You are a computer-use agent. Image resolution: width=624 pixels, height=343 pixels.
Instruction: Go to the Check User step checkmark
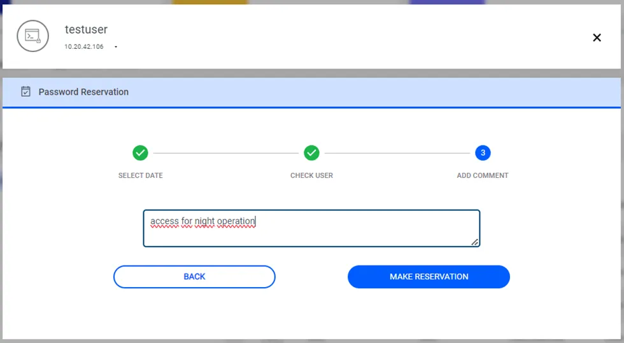pos(311,153)
